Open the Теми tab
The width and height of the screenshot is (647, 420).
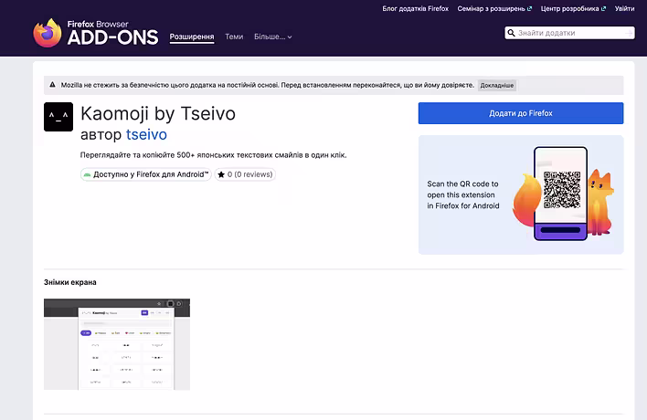(x=234, y=37)
